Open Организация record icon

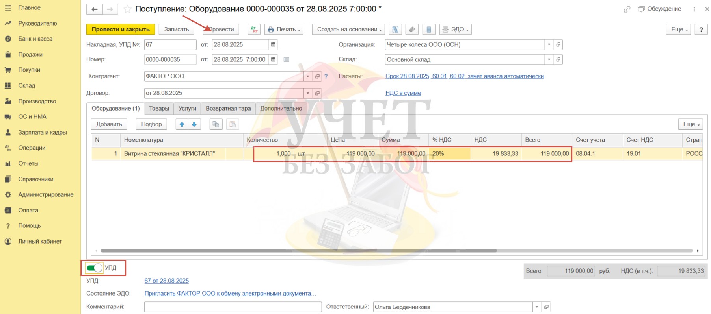coord(558,44)
